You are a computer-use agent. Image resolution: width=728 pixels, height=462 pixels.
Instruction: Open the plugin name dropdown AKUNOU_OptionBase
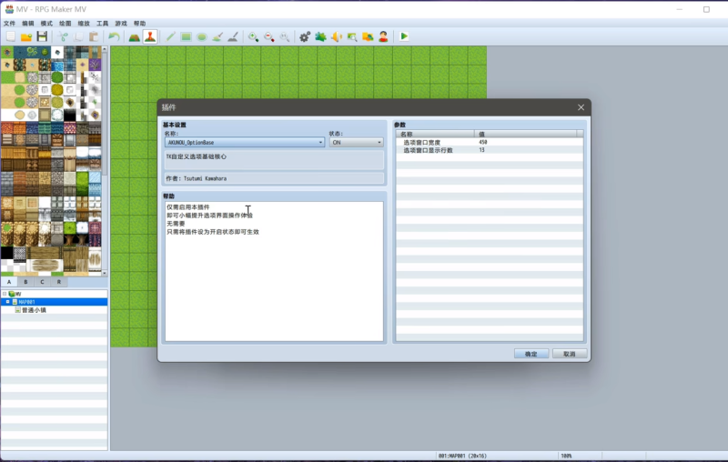click(x=245, y=143)
